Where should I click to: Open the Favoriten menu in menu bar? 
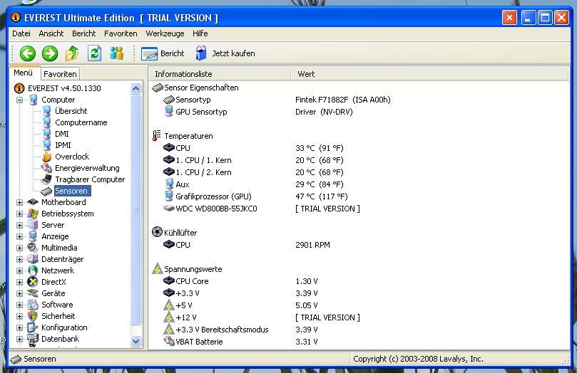click(121, 33)
